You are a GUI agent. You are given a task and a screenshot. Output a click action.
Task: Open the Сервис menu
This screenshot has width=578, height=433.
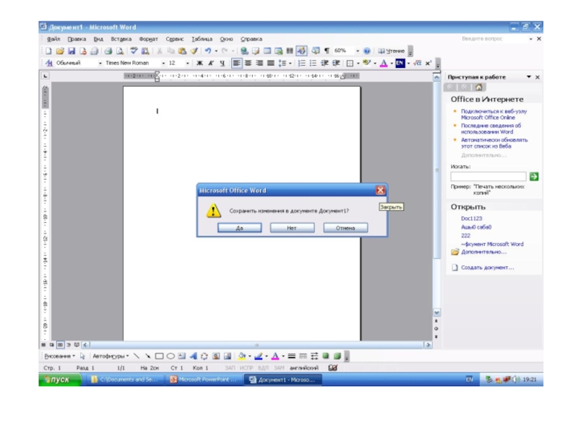tap(175, 39)
